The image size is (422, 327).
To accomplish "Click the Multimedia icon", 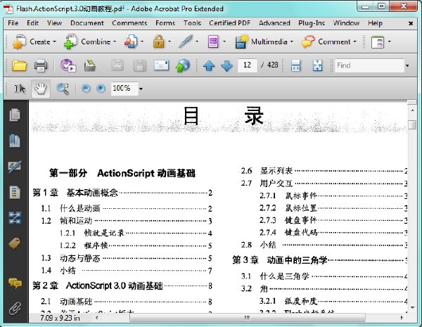I will [x=241, y=41].
